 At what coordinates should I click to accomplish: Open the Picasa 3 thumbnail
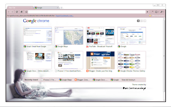pos(69,60)
